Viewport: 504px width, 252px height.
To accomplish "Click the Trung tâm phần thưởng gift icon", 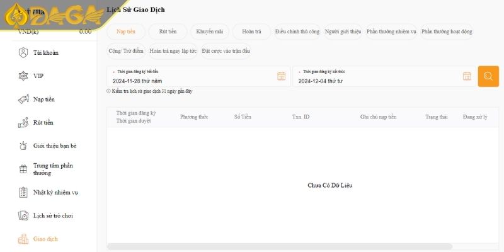I will pyautogui.click(x=23, y=169).
